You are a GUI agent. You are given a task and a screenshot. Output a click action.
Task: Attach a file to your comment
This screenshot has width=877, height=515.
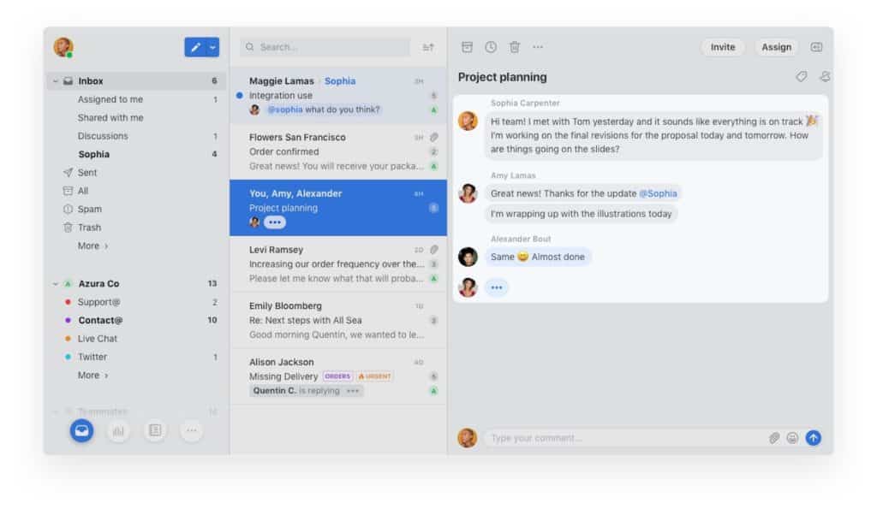click(x=774, y=438)
